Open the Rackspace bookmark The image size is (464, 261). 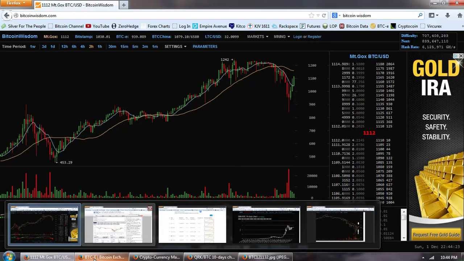(285, 26)
